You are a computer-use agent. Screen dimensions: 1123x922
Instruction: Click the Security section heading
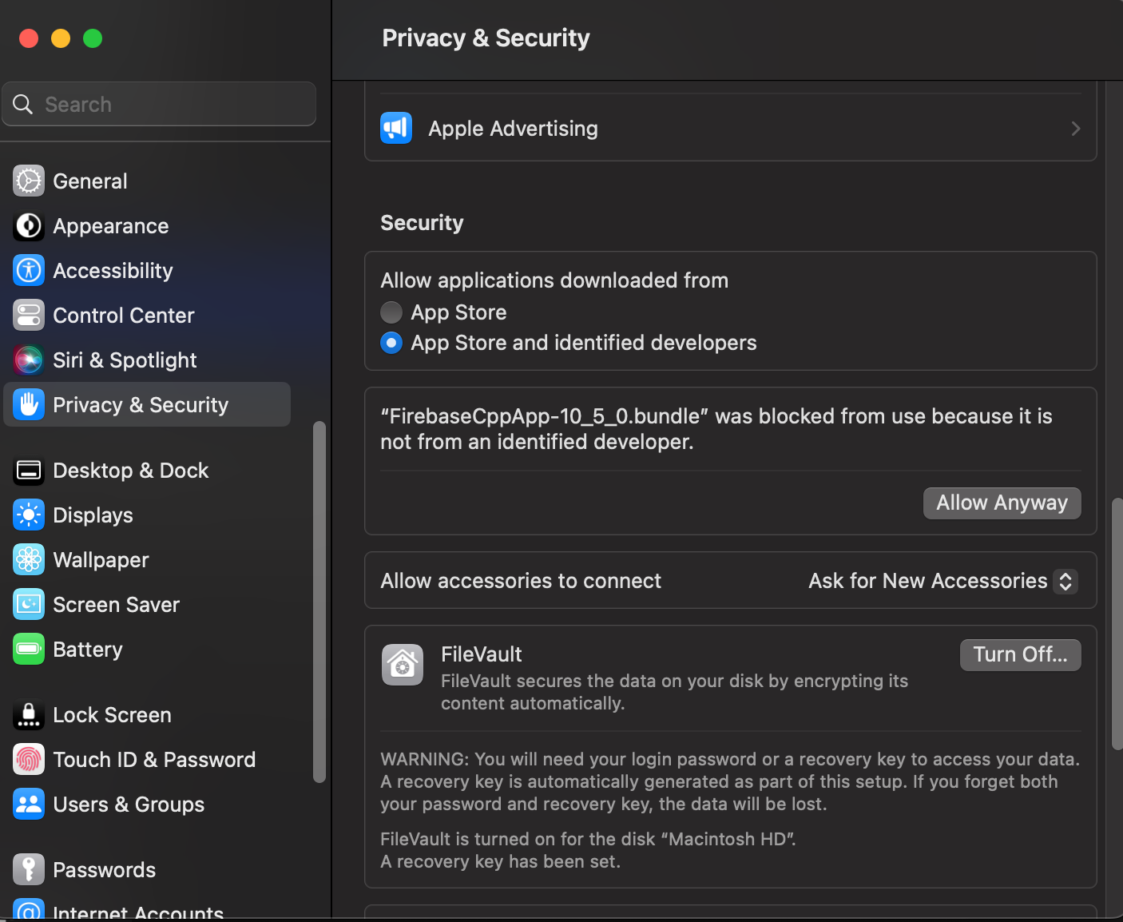(422, 223)
